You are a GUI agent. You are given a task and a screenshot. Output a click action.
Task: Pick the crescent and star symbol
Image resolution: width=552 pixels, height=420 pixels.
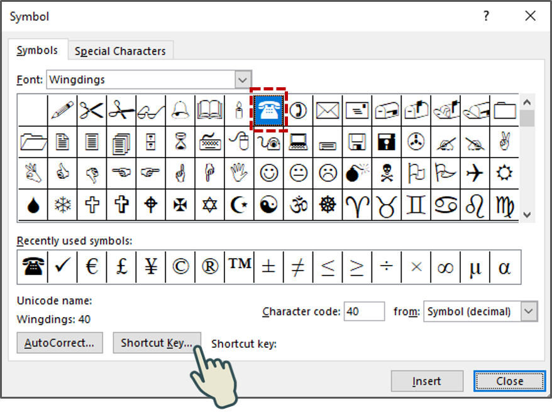(x=239, y=205)
